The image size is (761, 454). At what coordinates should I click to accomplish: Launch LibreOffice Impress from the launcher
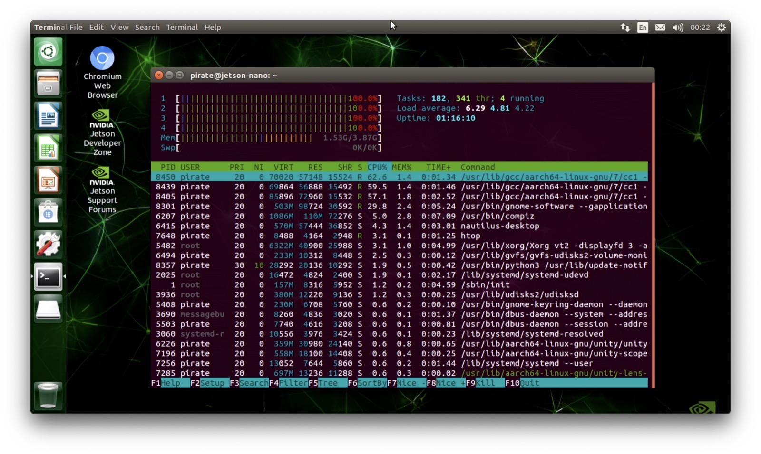coord(48,180)
